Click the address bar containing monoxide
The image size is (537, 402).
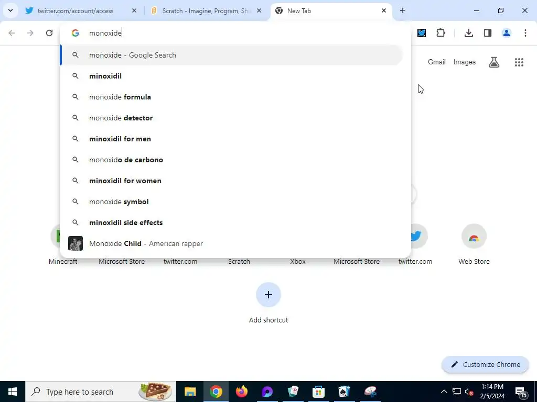point(235,33)
